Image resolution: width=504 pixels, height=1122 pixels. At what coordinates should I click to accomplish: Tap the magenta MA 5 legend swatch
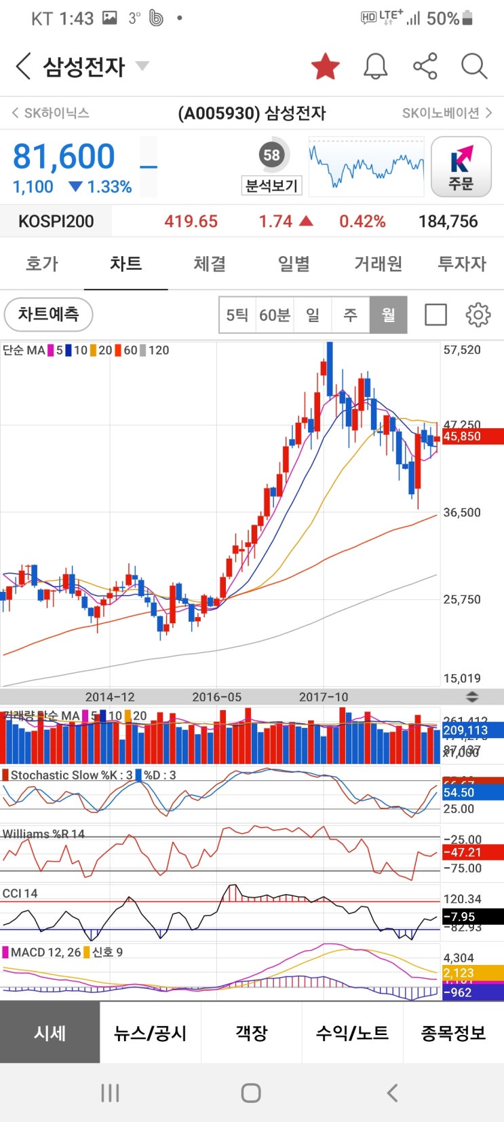pos(50,351)
